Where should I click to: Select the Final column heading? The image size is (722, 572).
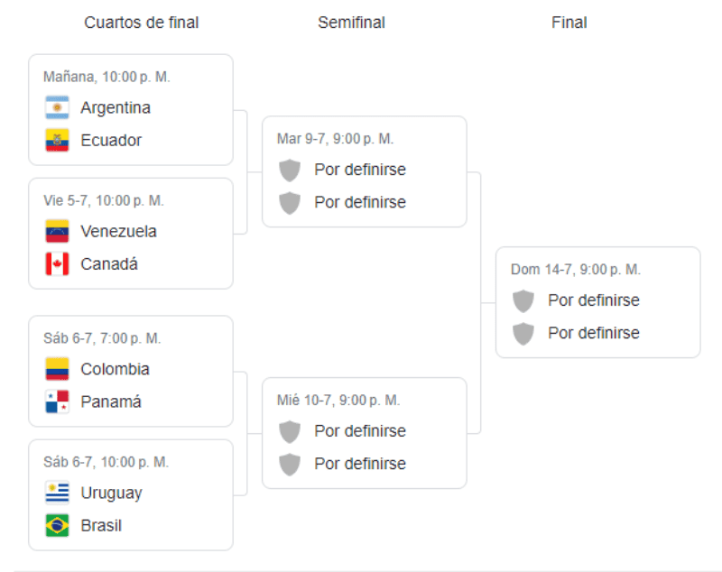point(569,23)
